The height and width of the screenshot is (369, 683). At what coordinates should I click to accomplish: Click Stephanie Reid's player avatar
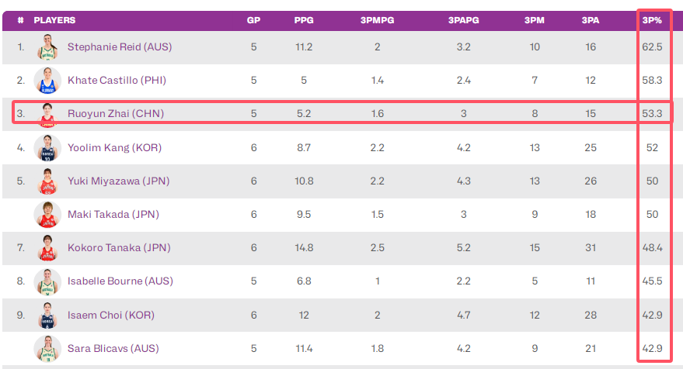pos(47,47)
